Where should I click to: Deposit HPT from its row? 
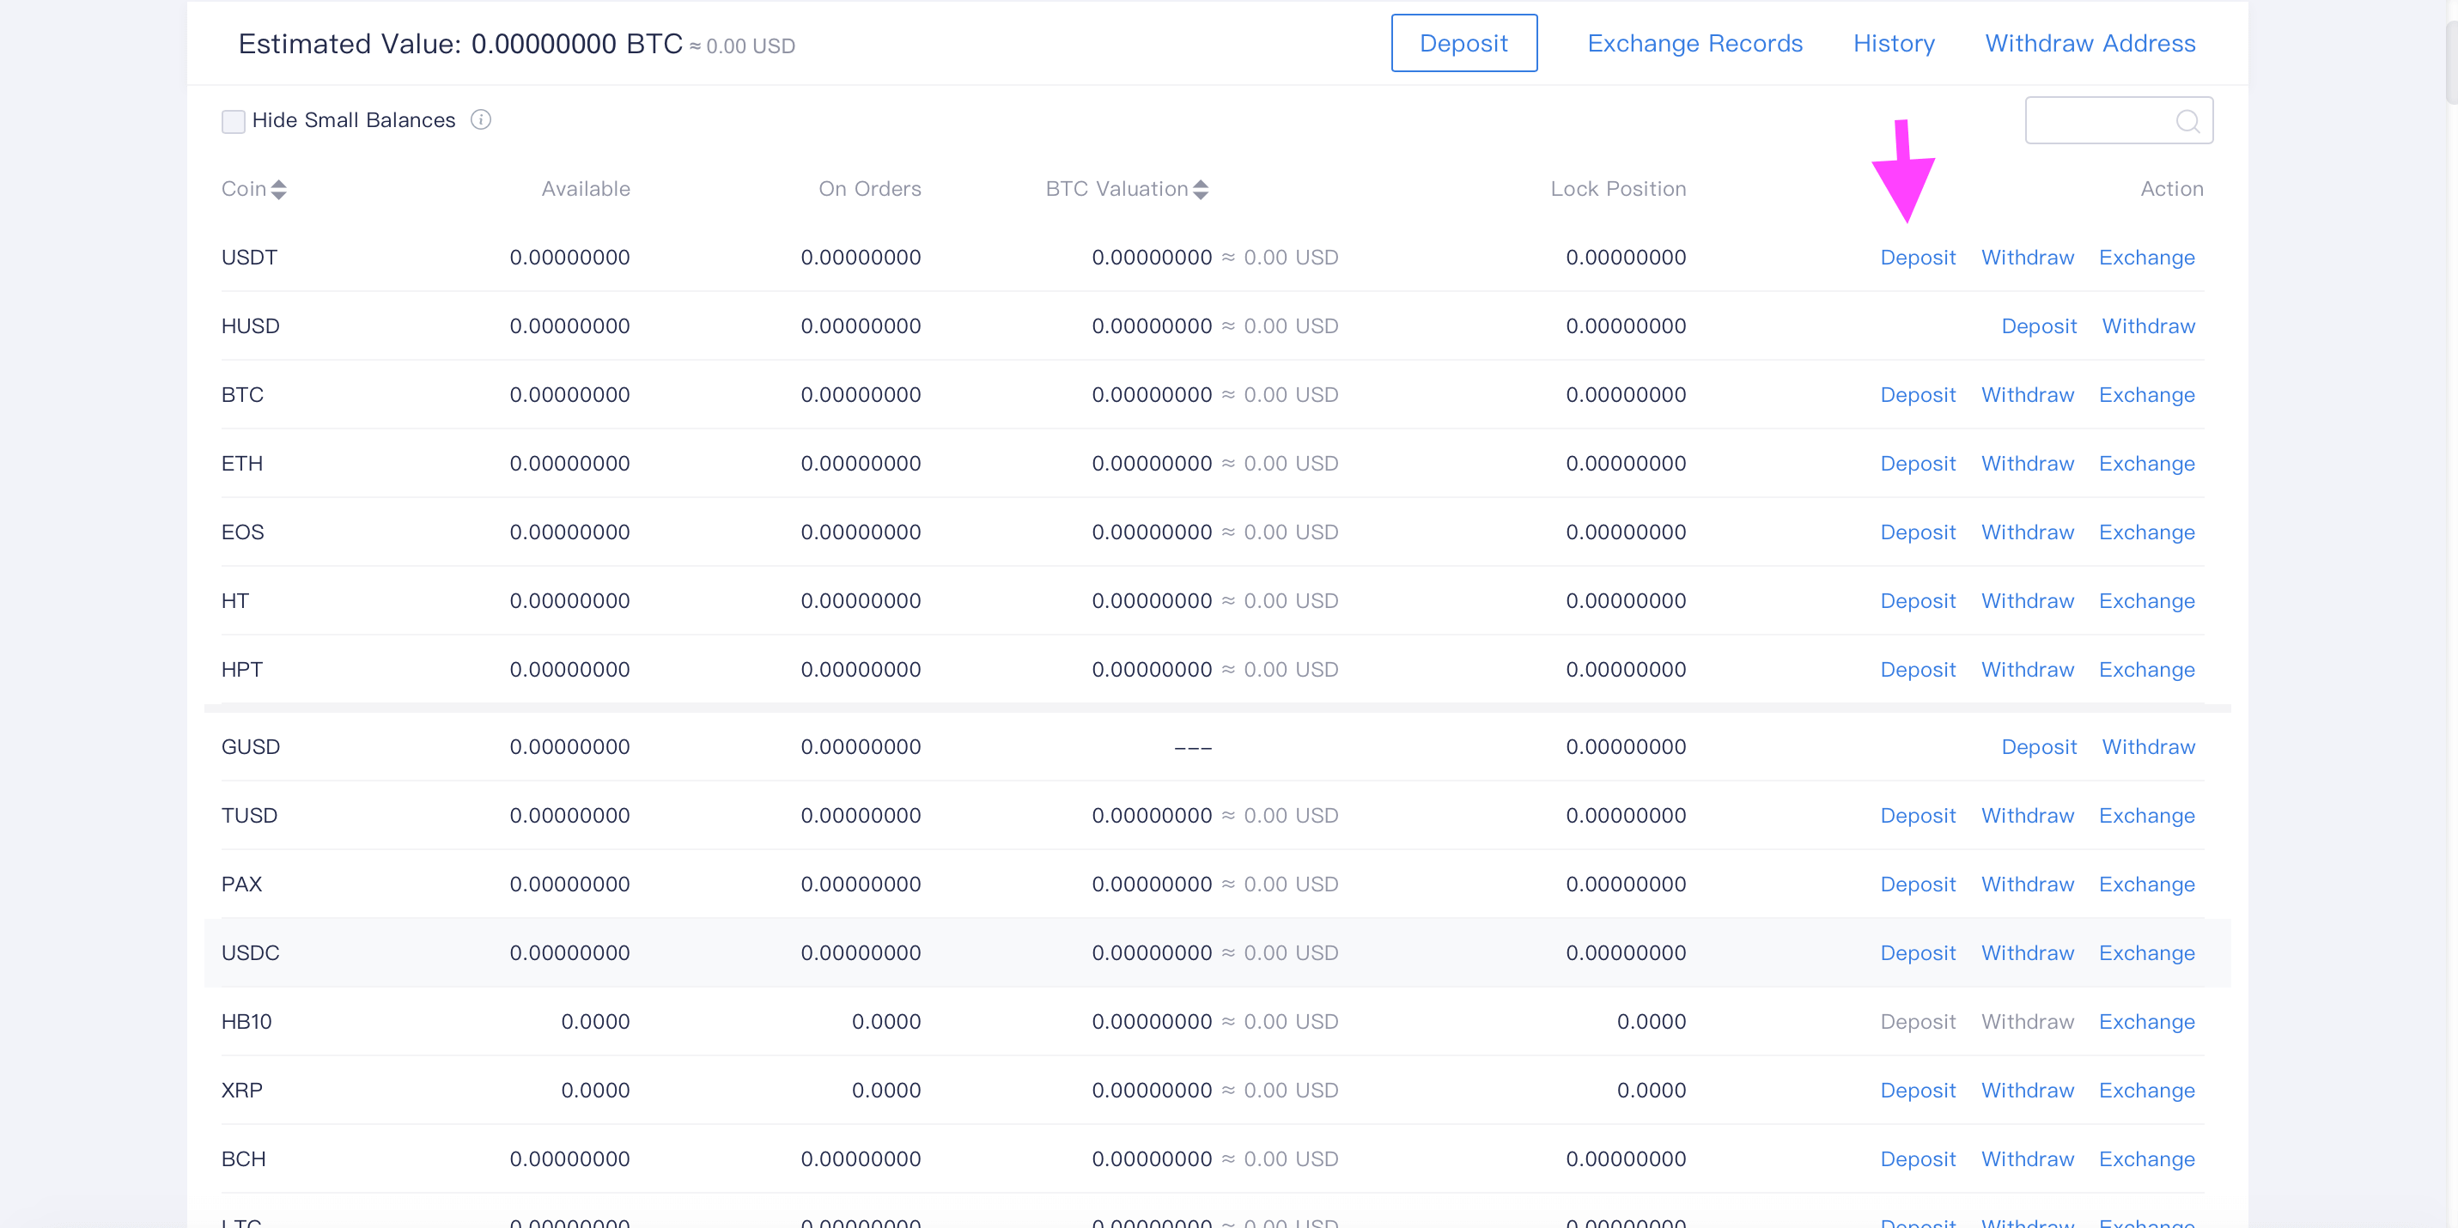[x=1917, y=670]
